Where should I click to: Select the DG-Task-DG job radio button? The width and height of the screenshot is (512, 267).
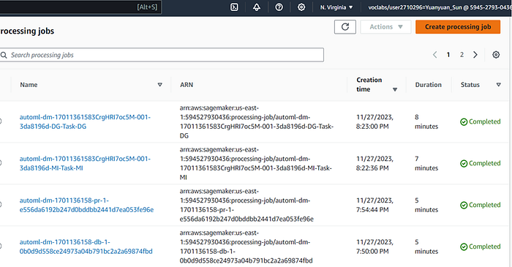click(1, 121)
